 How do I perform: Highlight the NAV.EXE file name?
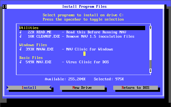tap(44, 62)
